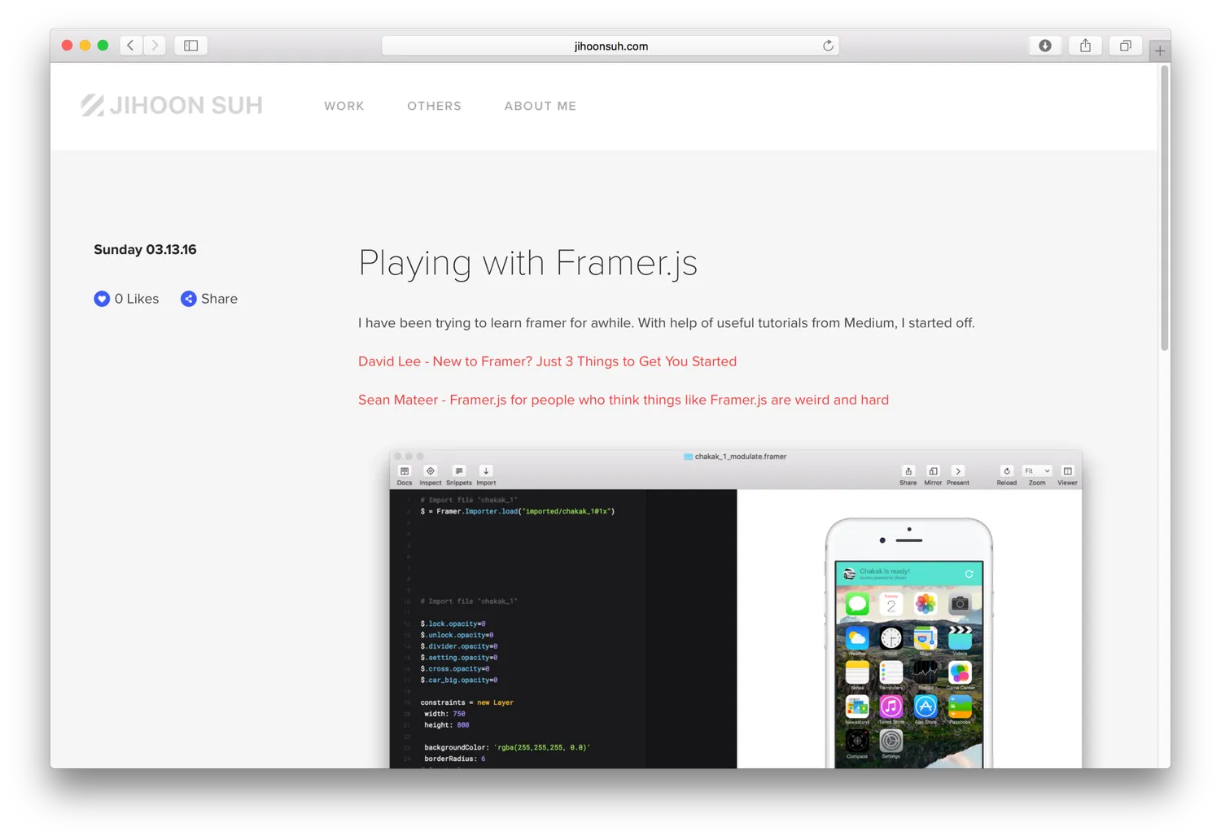Toggle the Safari sidebar button
The height and width of the screenshot is (840, 1221).
tap(191, 46)
